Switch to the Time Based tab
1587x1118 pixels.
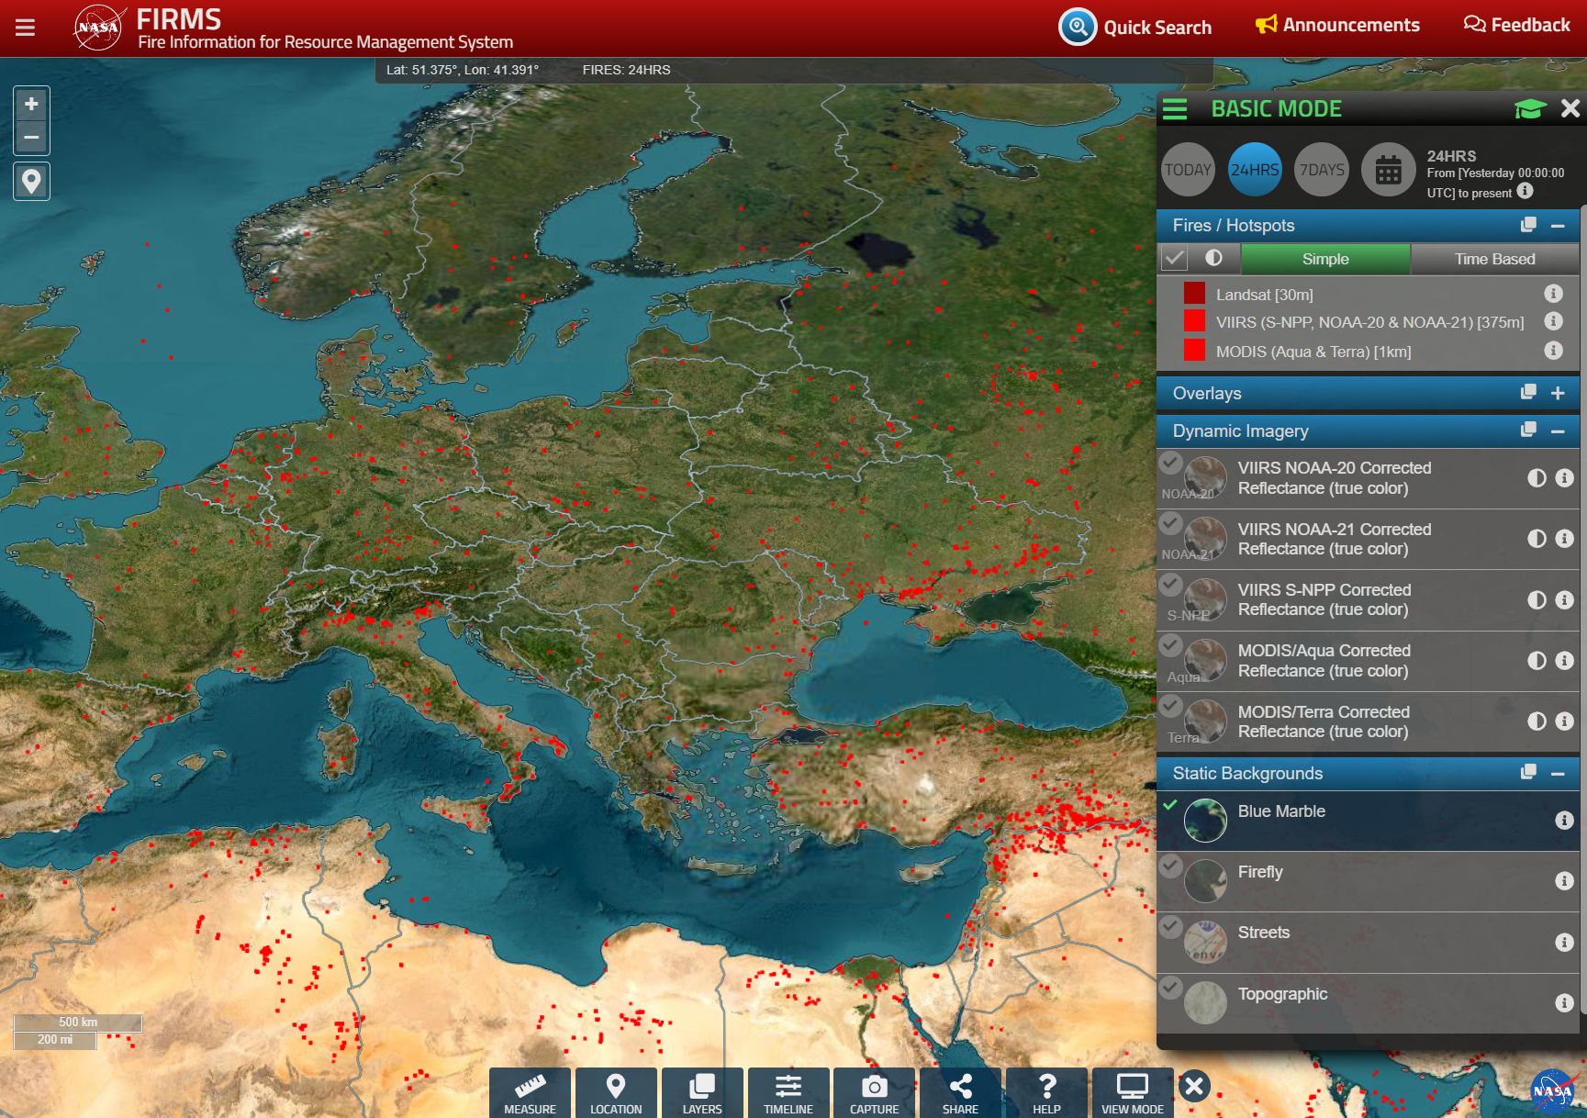click(x=1493, y=259)
